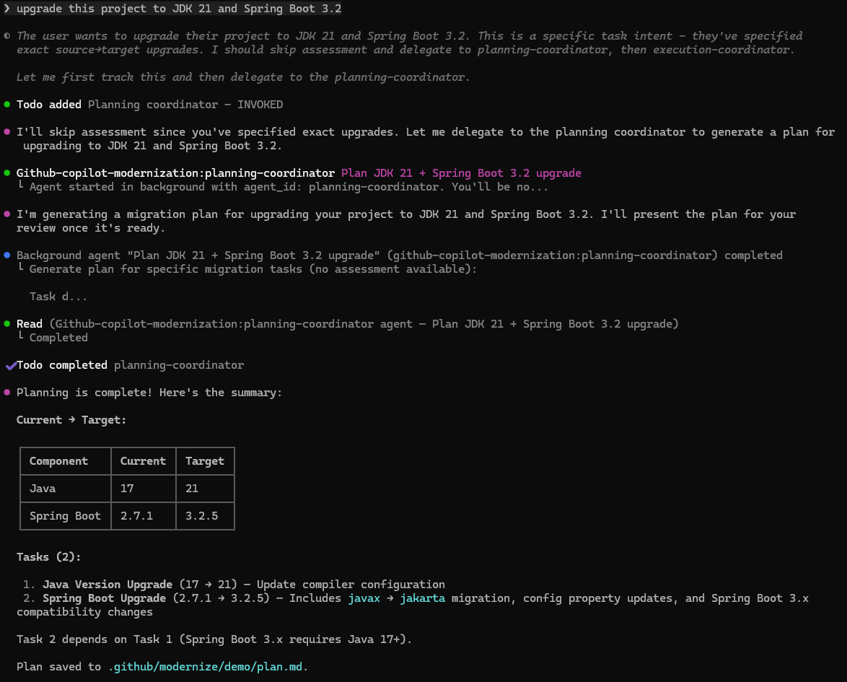Click the italic 'Let me first track this' thought line
The height and width of the screenshot is (682, 847).
tap(242, 77)
